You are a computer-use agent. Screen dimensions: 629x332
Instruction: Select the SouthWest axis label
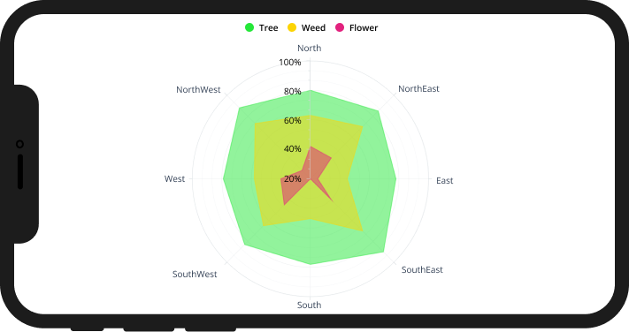tap(195, 274)
